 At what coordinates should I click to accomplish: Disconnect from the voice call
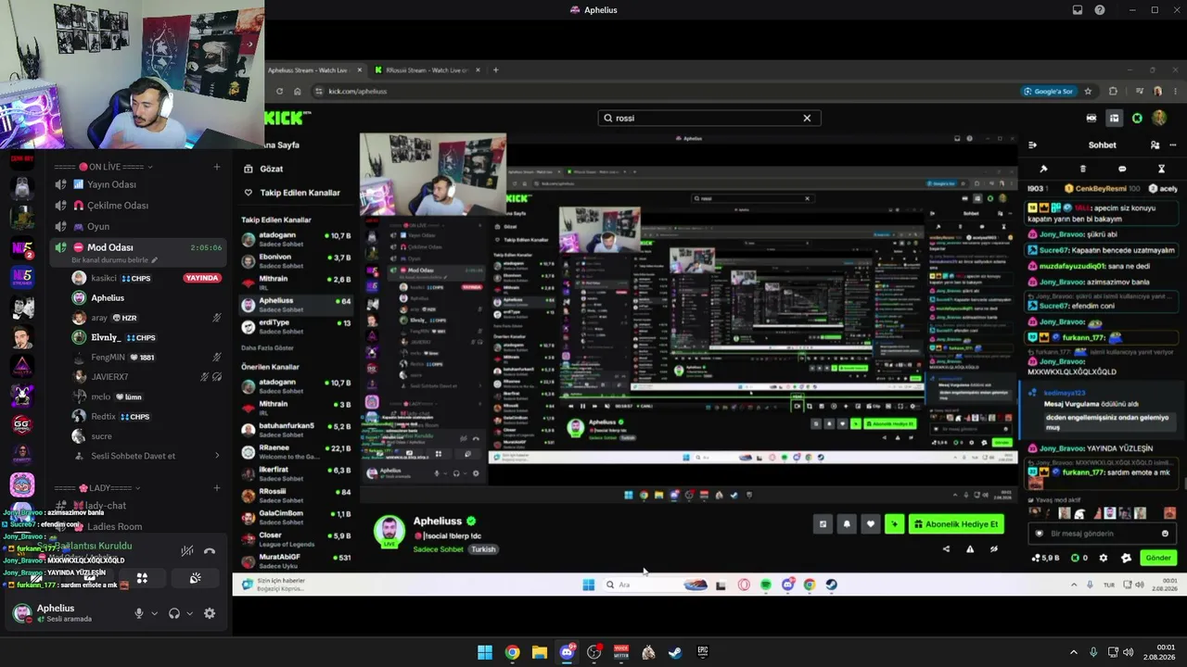[x=210, y=550]
